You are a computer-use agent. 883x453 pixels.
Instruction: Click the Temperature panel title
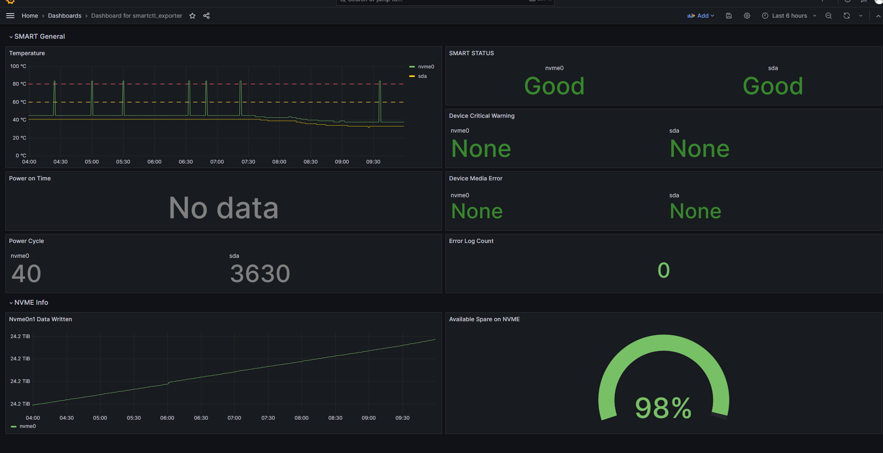click(x=27, y=53)
